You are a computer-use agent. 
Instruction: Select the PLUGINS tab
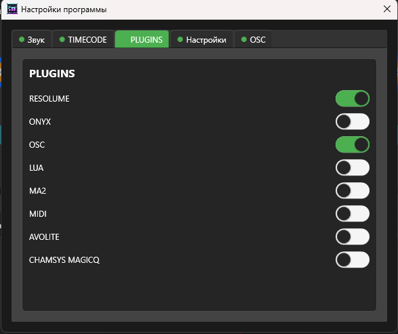tap(142, 39)
